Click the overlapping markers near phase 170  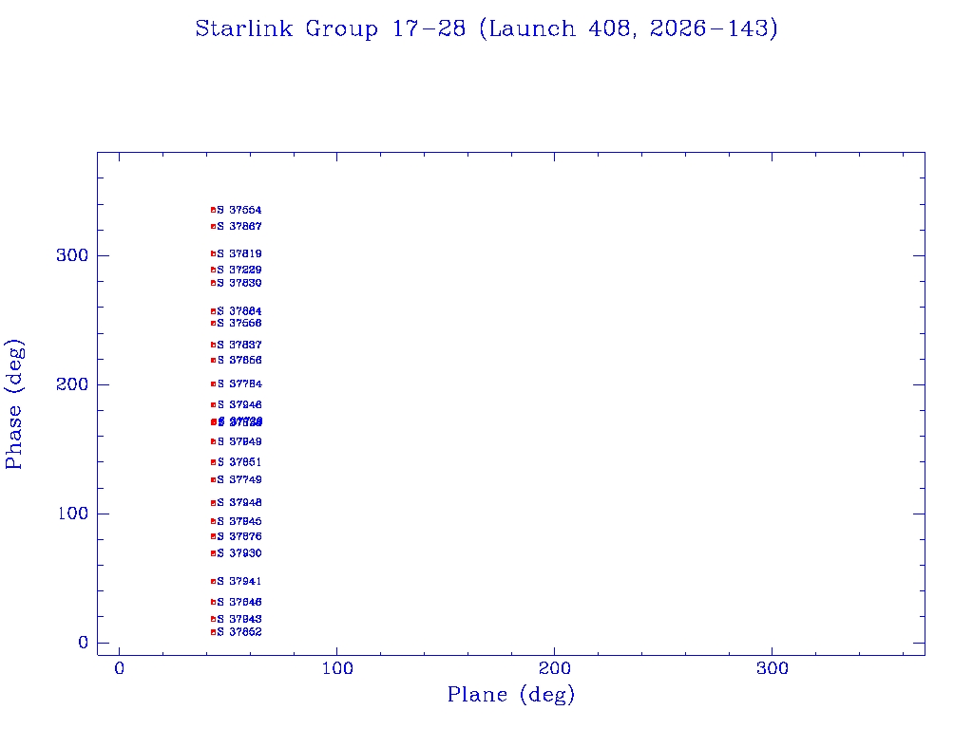click(214, 422)
